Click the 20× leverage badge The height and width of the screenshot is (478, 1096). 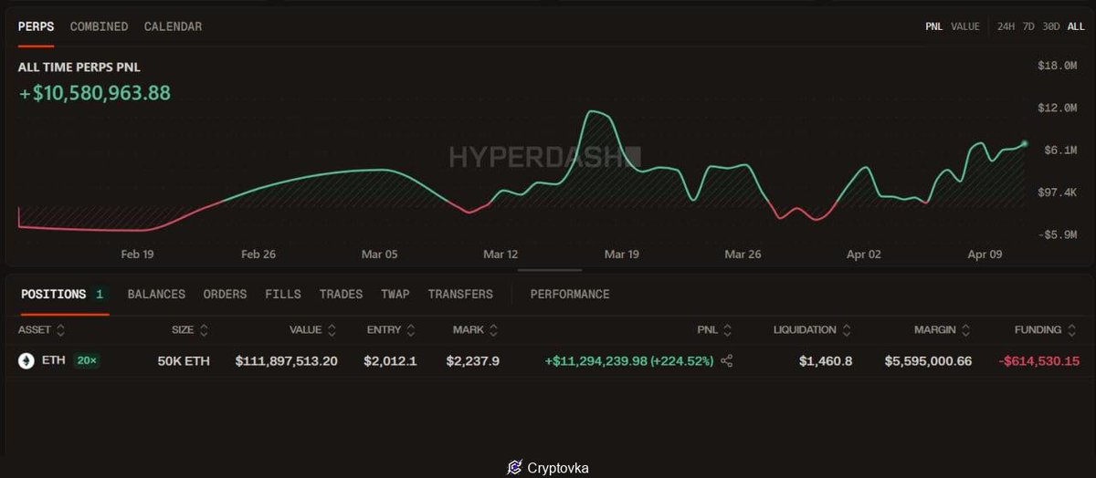(87, 361)
